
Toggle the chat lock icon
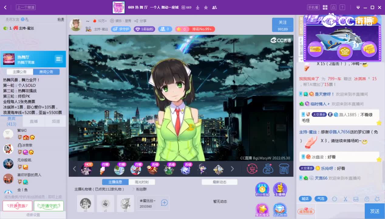(367, 199)
